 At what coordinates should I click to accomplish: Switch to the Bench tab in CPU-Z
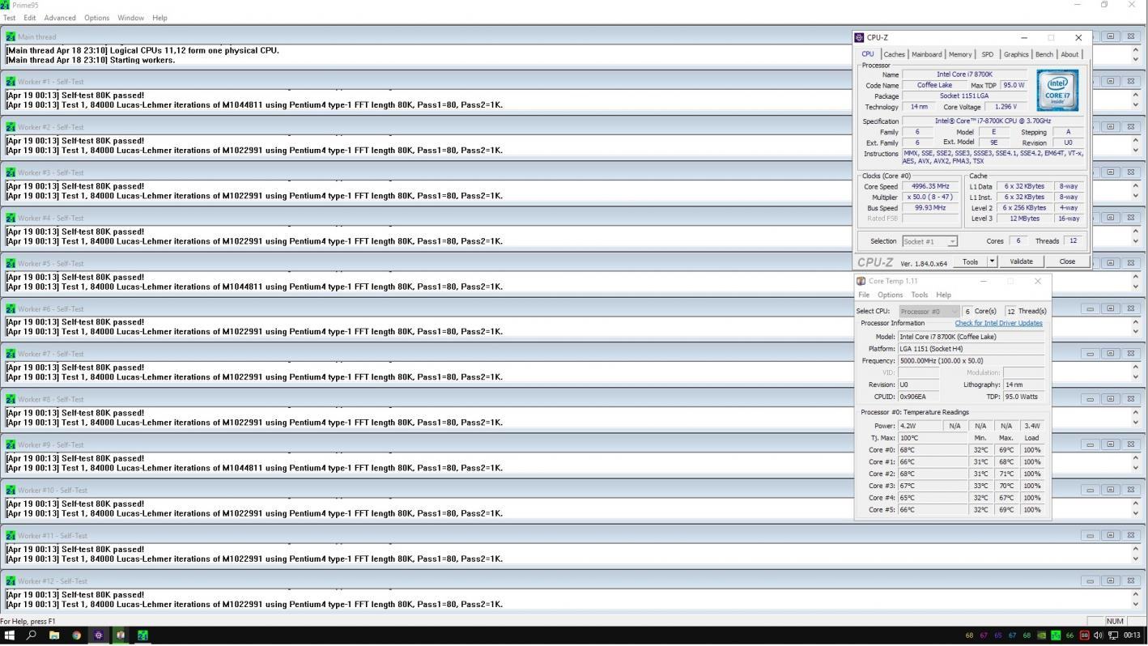click(1044, 54)
